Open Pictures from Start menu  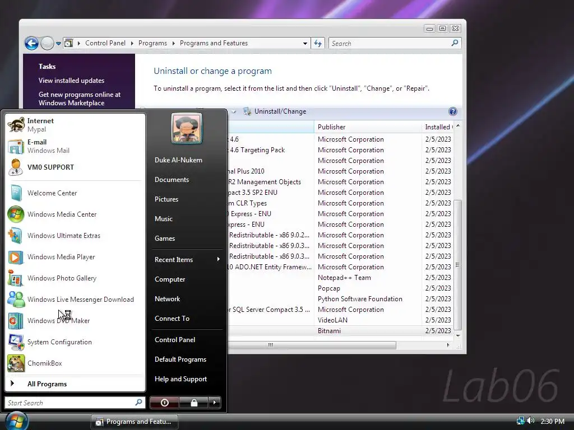pos(166,199)
